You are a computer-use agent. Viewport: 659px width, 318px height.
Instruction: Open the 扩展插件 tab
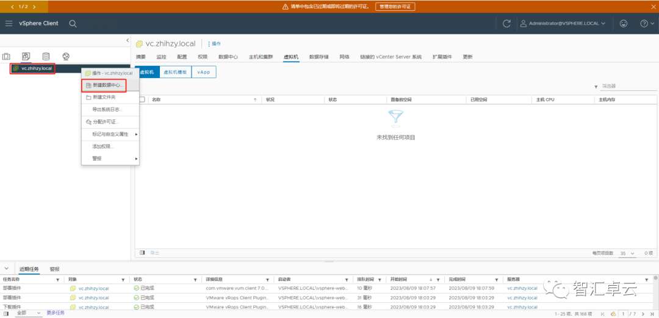pyautogui.click(x=442, y=57)
